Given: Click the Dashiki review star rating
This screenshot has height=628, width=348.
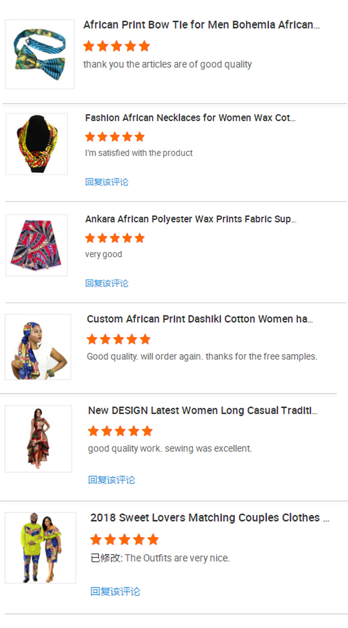Looking at the screenshot, I should (118, 339).
